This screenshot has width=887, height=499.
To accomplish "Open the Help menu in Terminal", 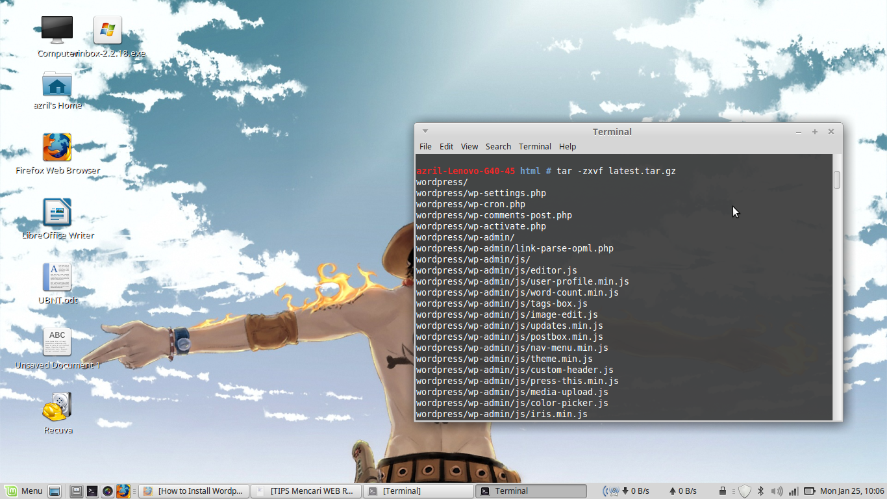I will pyautogui.click(x=568, y=147).
